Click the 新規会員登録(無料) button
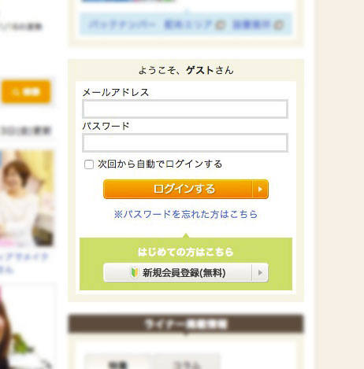364x369 pixels. click(x=186, y=272)
